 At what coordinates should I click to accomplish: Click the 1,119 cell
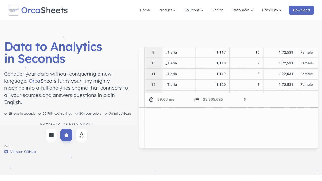pyautogui.click(x=213, y=74)
